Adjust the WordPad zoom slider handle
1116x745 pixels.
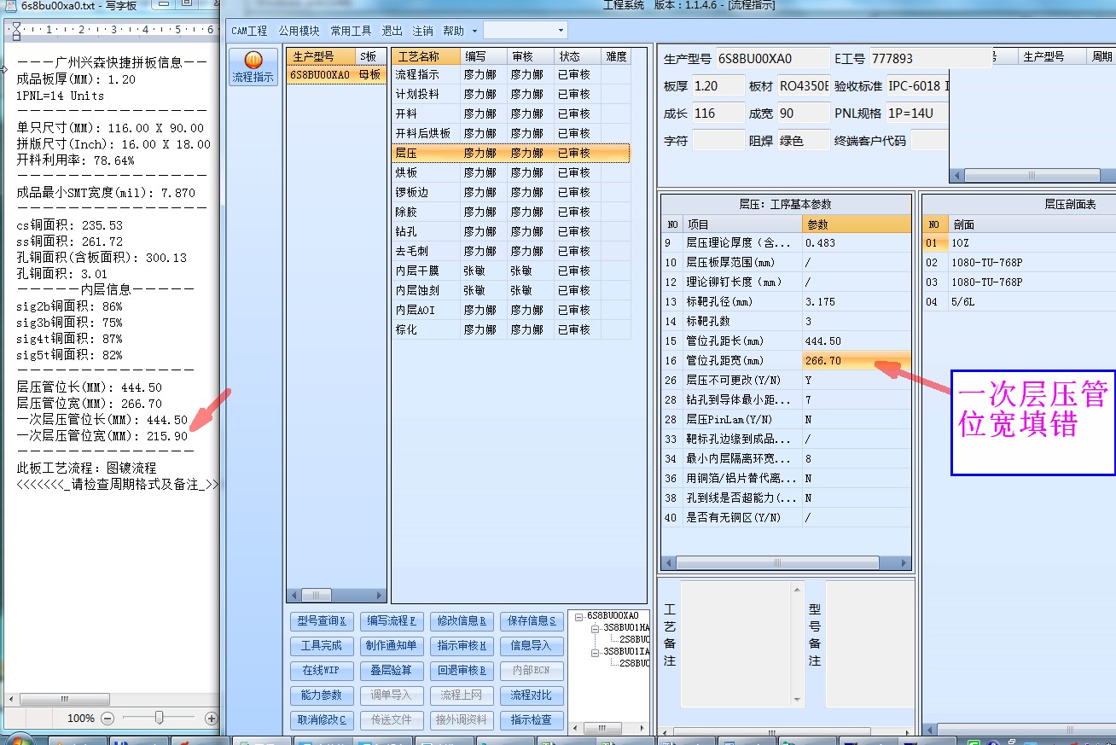coord(159,719)
